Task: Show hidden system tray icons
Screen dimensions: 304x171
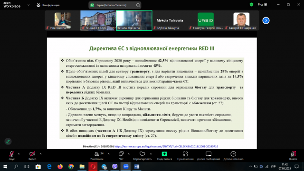Action: [x=250, y=166]
